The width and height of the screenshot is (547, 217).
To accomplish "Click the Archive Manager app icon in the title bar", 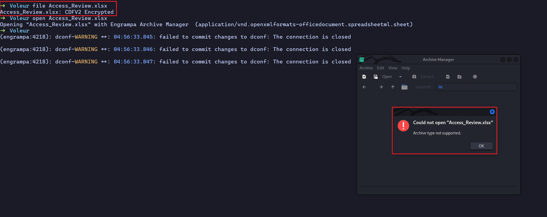I will click(362, 60).
